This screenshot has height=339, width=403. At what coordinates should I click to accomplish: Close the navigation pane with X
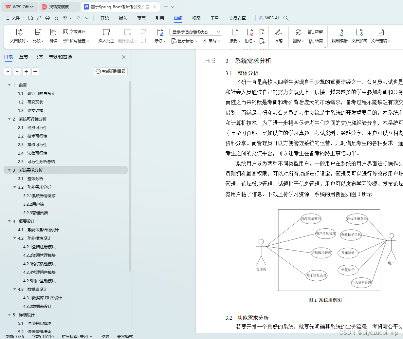coord(124,57)
